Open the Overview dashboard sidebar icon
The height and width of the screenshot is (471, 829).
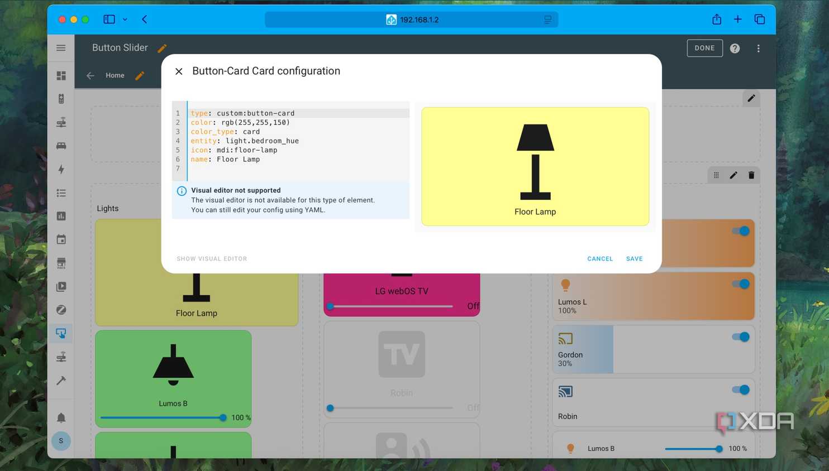pyautogui.click(x=61, y=75)
